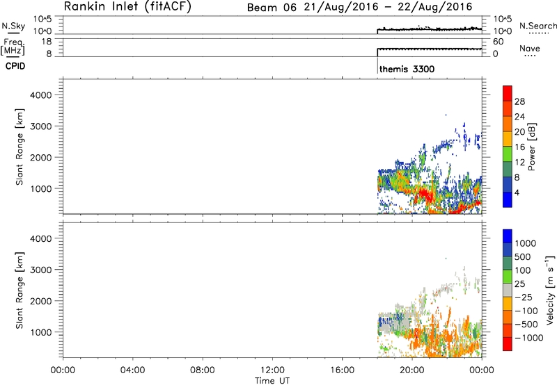Click the '1000' tick on Velocity colorbar
557x385 pixels.
point(526,243)
